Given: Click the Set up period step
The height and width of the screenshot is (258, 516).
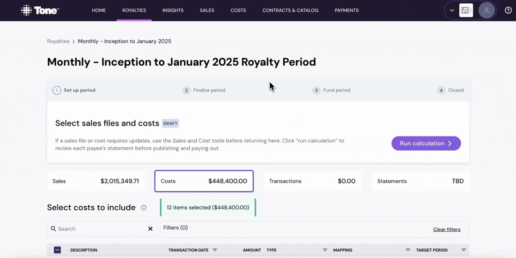Looking at the screenshot, I should tap(74, 90).
